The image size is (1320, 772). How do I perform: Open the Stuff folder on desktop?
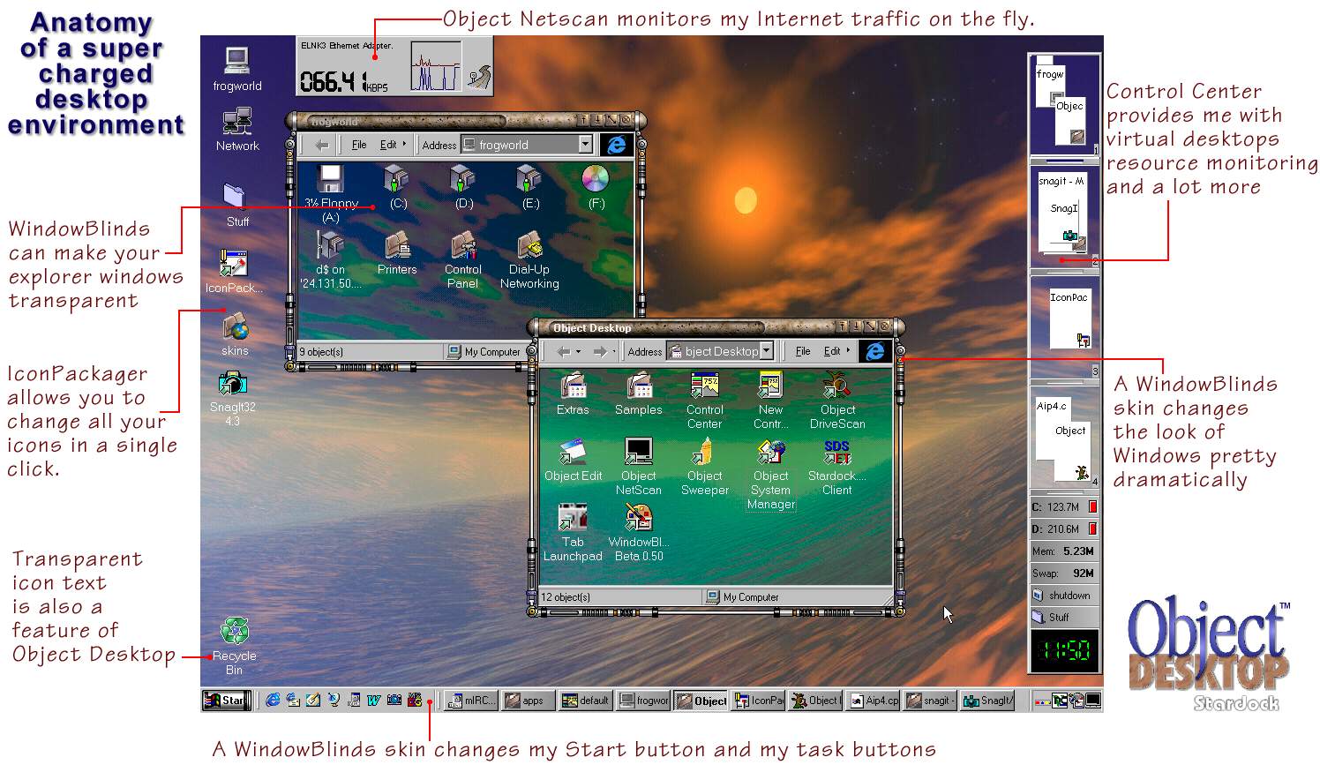pyautogui.click(x=236, y=205)
